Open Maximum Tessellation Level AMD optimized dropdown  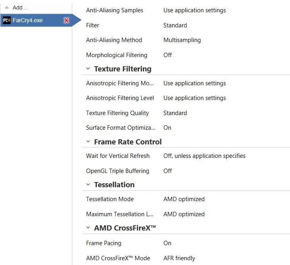(x=184, y=214)
